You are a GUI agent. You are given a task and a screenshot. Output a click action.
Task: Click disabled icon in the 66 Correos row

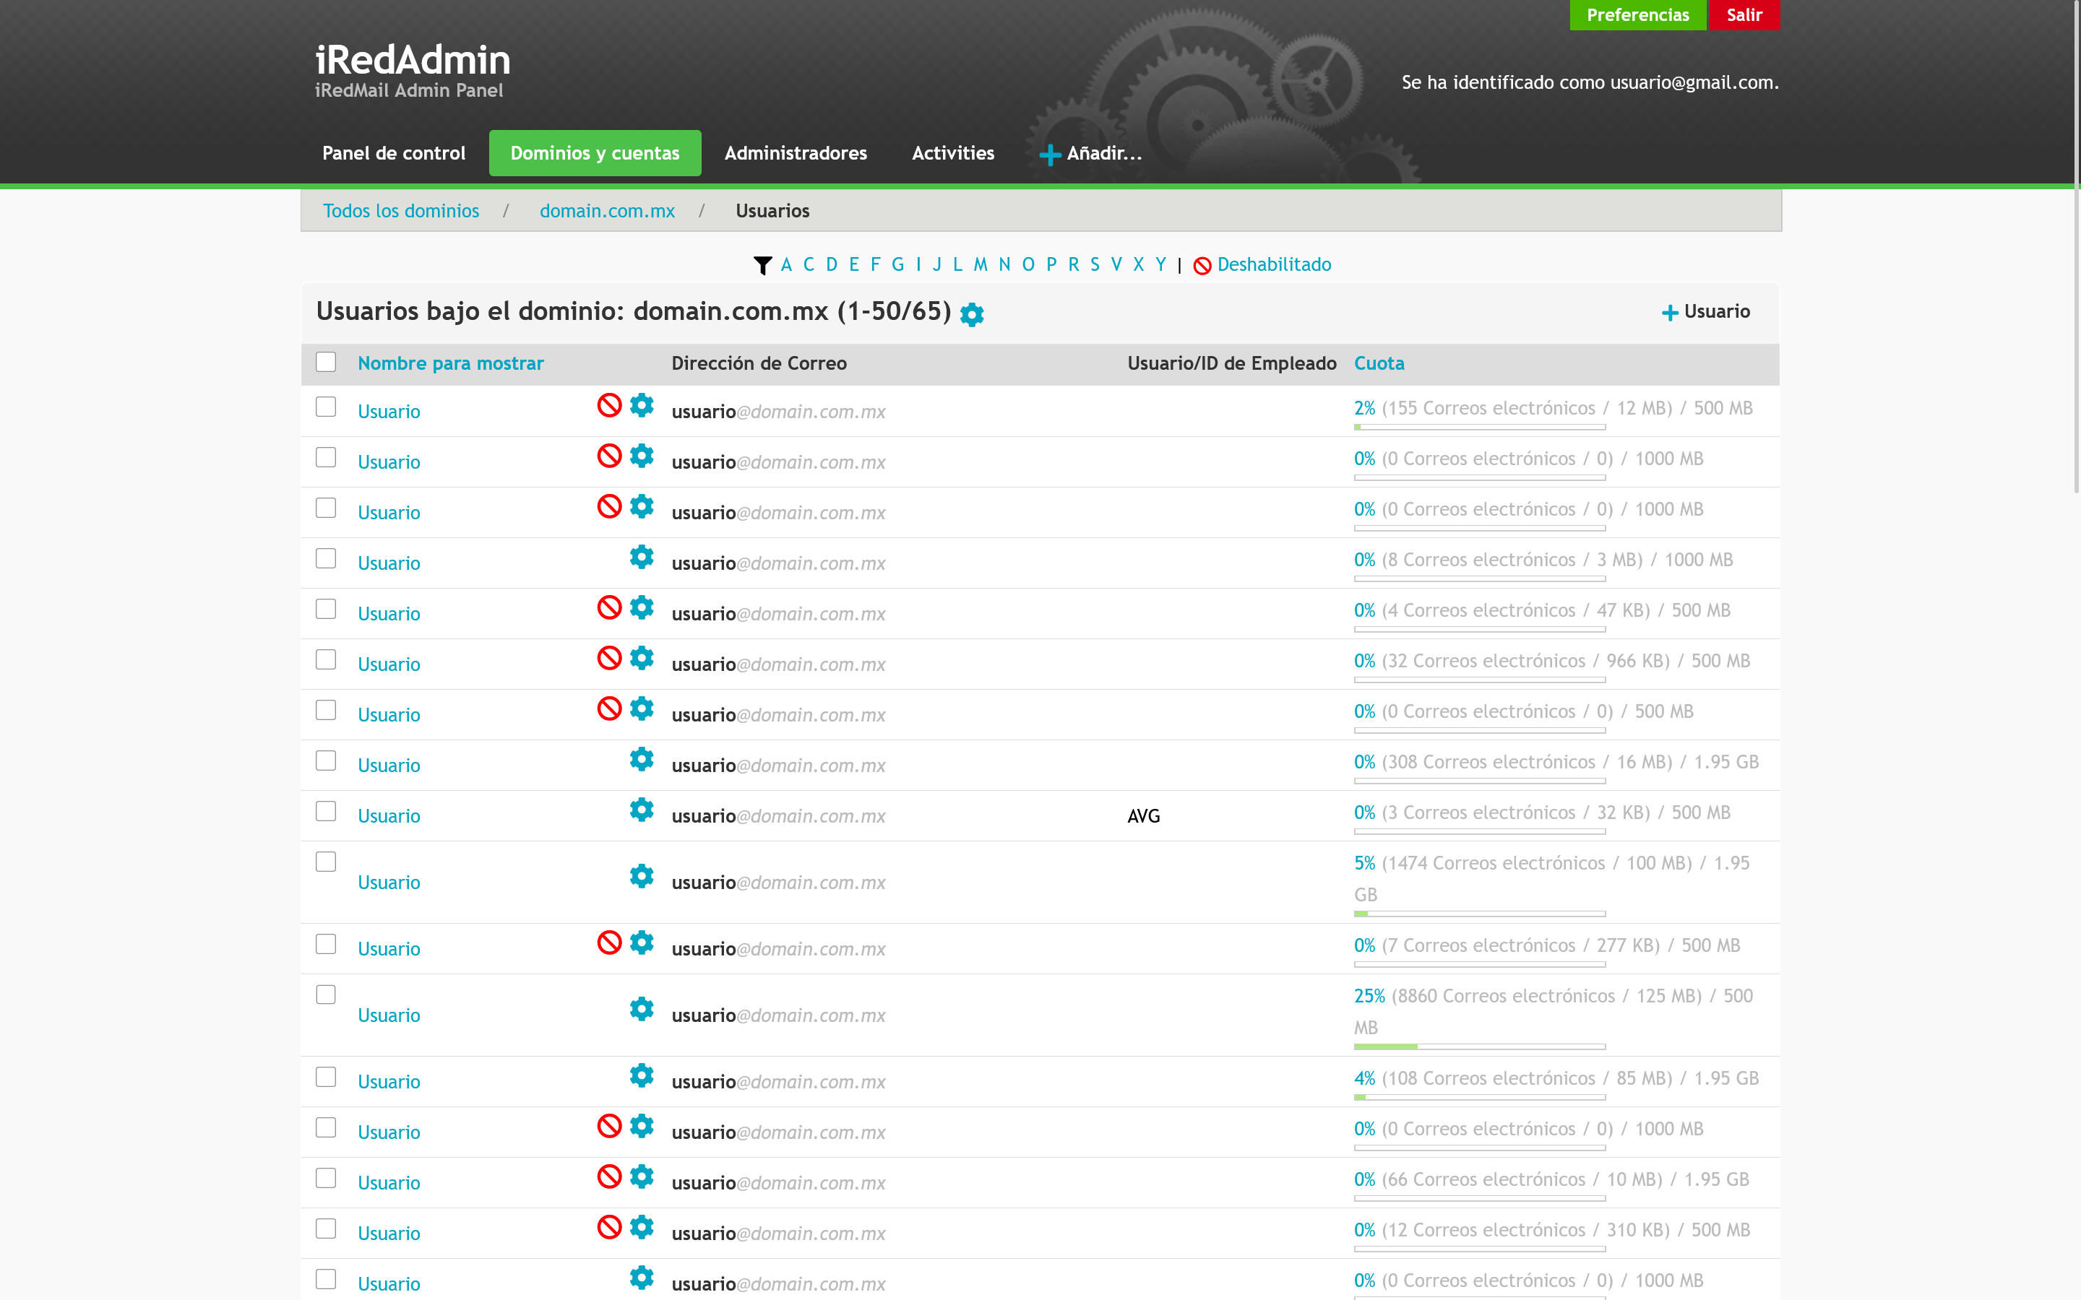610,1177
